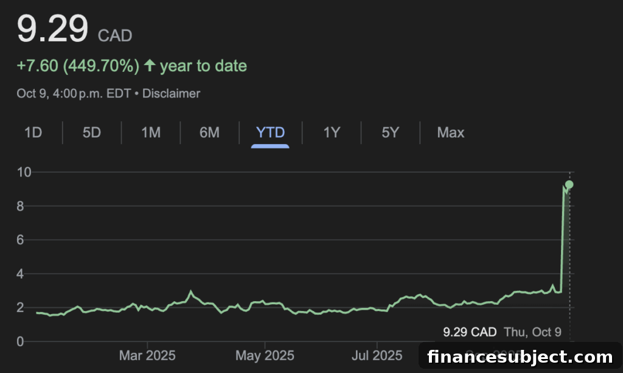Switch chart to 1Y range

(x=332, y=132)
